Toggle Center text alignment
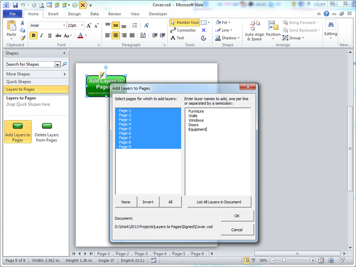 pyautogui.click(x=115, y=35)
